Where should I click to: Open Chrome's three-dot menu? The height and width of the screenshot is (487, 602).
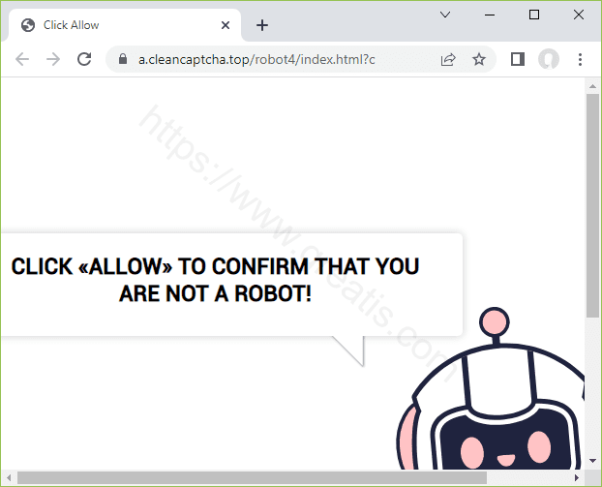pyautogui.click(x=580, y=59)
